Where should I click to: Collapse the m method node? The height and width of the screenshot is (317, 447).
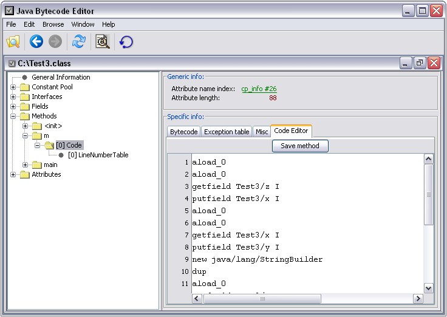click(x=25, y=135)
